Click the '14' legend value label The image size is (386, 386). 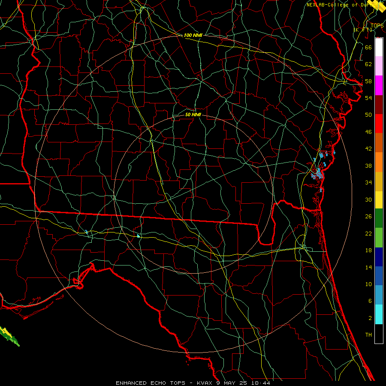368,267
